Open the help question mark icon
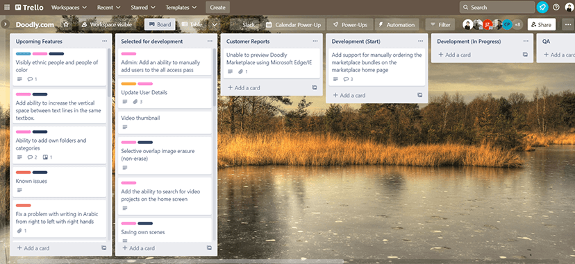 [556, 8]
